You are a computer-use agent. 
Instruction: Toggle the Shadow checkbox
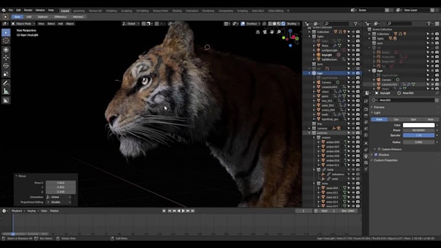[376, 155]
